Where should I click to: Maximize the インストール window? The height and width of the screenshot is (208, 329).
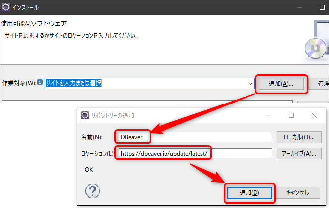tap(322, 7)
